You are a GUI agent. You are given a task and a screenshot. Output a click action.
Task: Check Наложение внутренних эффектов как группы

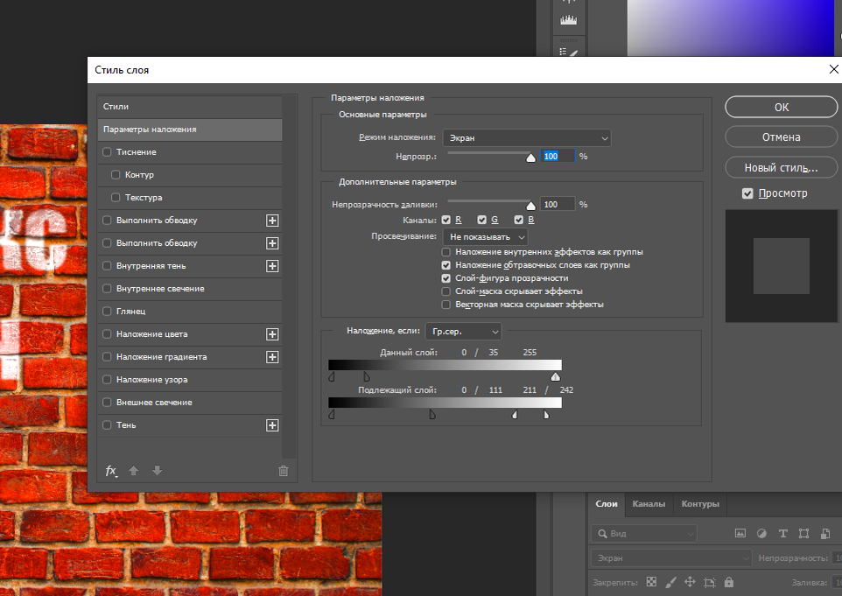pos(446,252)
